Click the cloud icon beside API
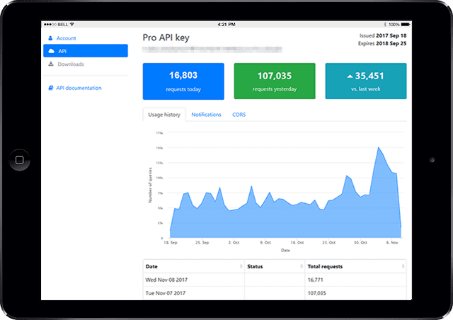Image resolution: width=453 pixels, height=320 pixels. [x=51, y=51]
